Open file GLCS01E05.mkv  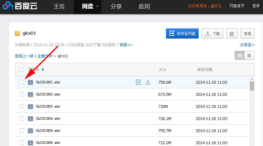48,131
